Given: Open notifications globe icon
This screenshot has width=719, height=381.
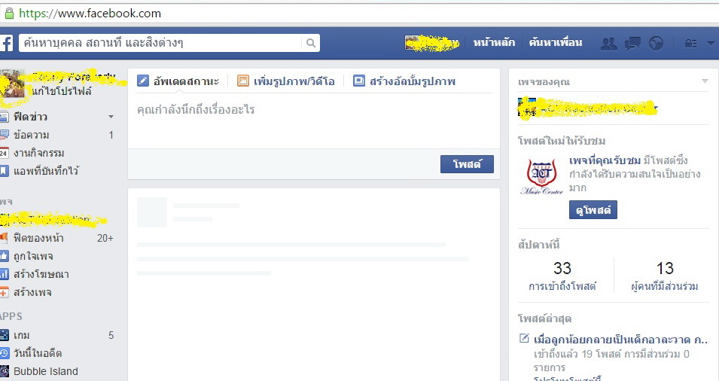Looking at the screenshot, I should [657, 44].
